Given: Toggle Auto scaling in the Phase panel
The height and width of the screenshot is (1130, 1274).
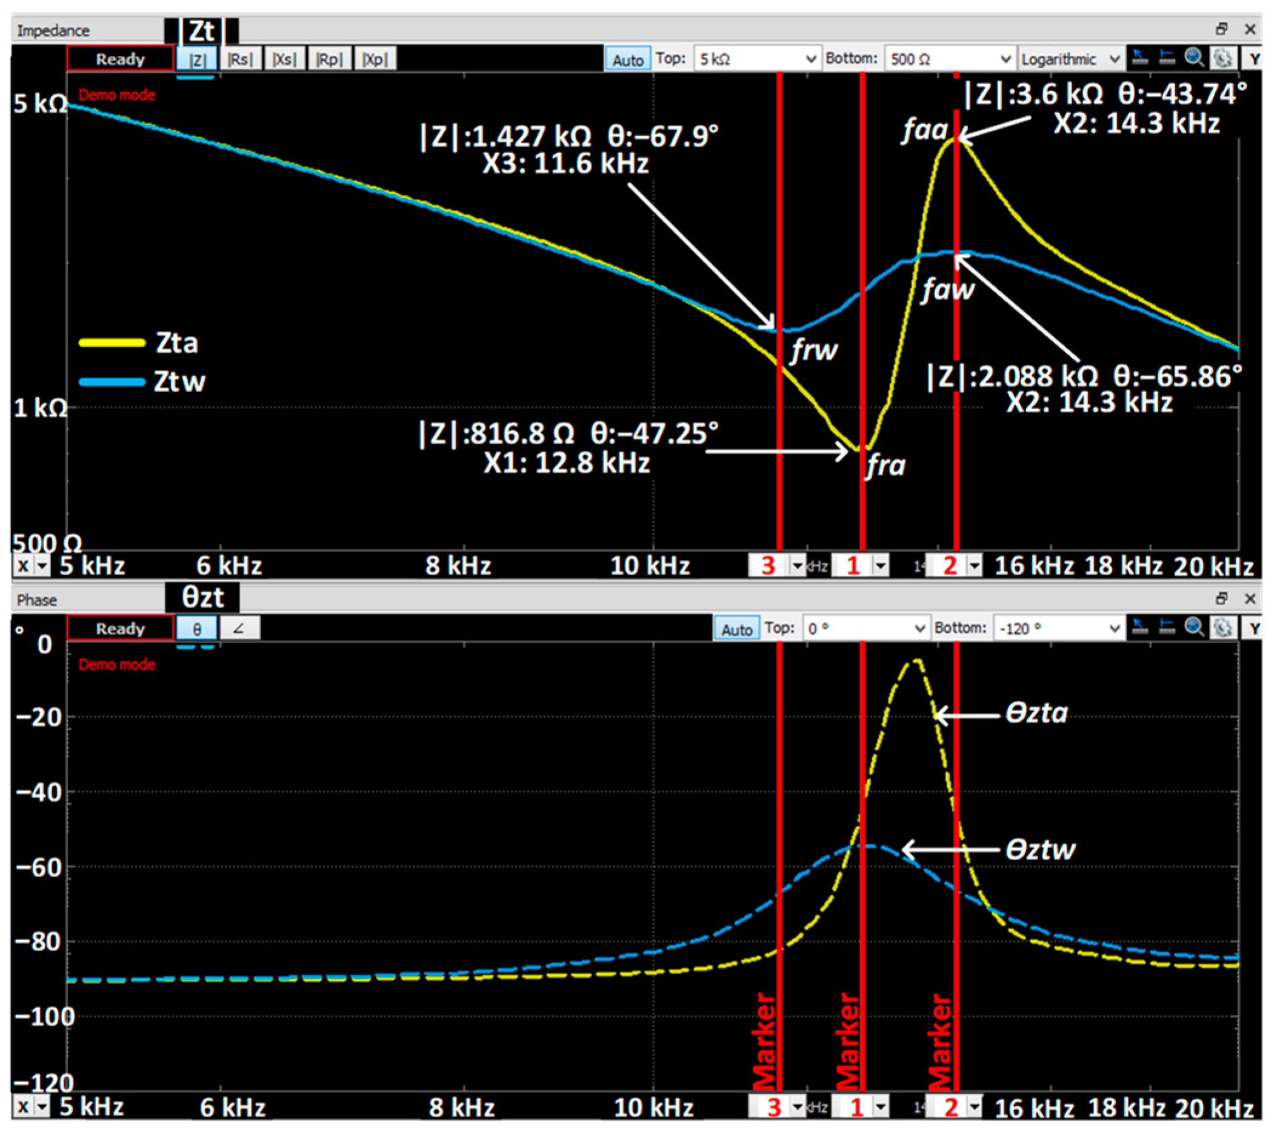Looking at the screenshot, I should pyautogui.click(x=736, y=629).
